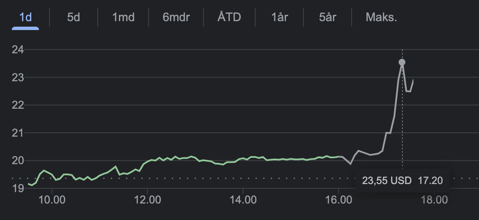This screenshot has height=220, width=479.
Task: Click the 16.00 time axis label
Action: point(339,200)
